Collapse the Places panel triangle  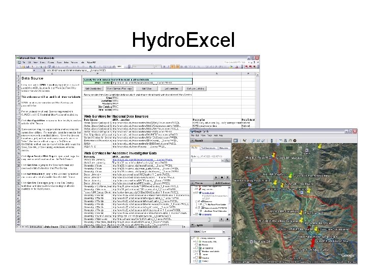[x=192, y=183]
